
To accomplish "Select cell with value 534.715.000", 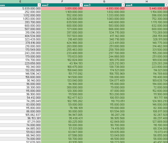I will (x=104, y=32).
